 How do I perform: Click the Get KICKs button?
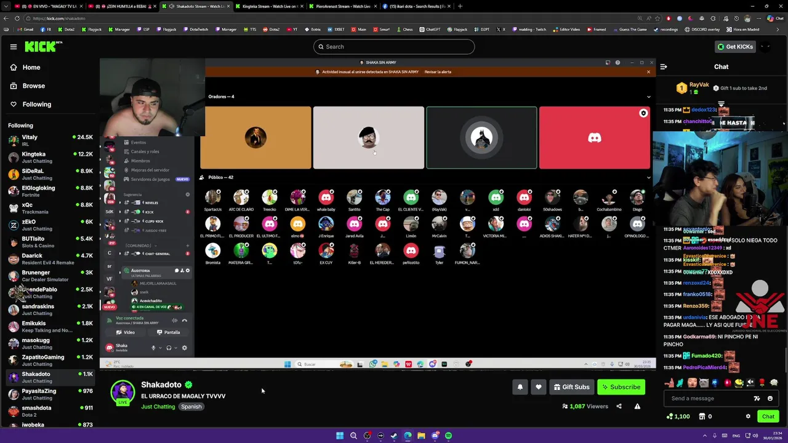click(x=735, y=47)
